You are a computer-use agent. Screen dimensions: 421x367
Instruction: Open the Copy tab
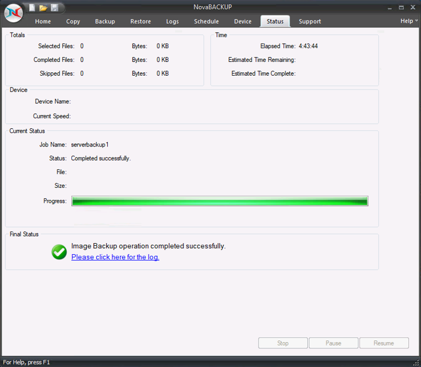pyautogui.click(x=73, y=22)
